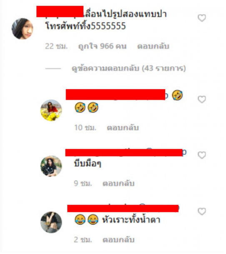Toggle the heart on the หัวเราะทั้งน้ำตา reply

coord(202,211)
